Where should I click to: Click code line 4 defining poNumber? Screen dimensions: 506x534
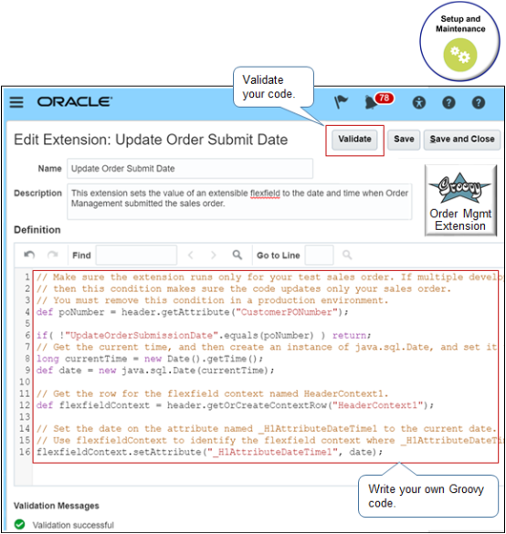192,312
